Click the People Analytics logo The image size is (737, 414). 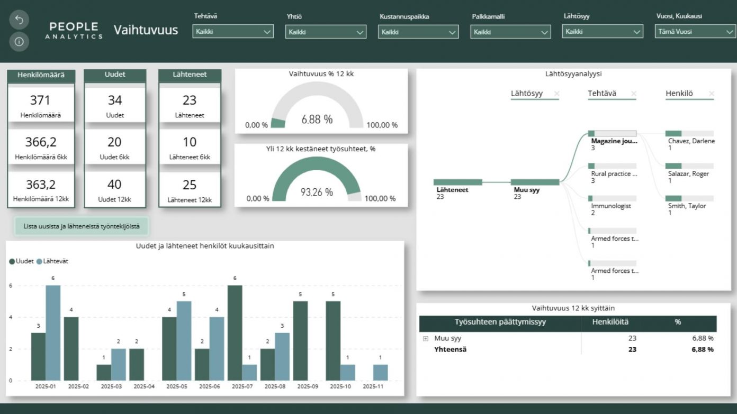click(74, 31)
